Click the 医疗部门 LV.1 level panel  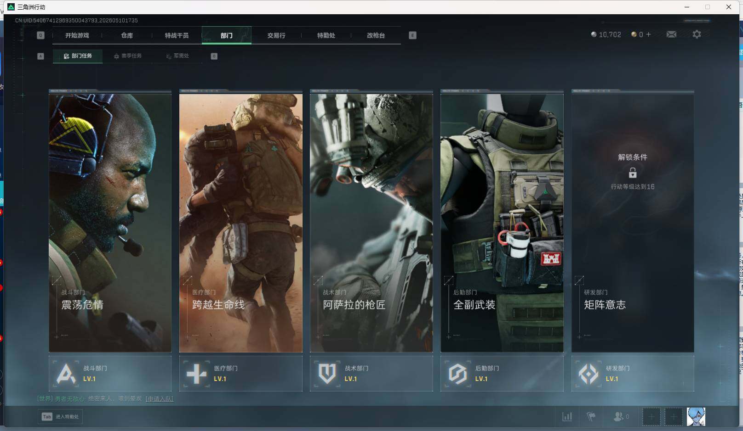coord(241,374)
